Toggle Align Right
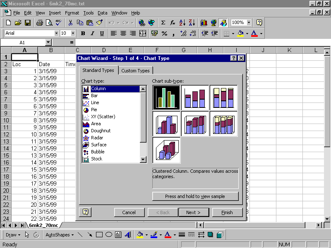Screen dimensions: 331x248 pos(133,33)
